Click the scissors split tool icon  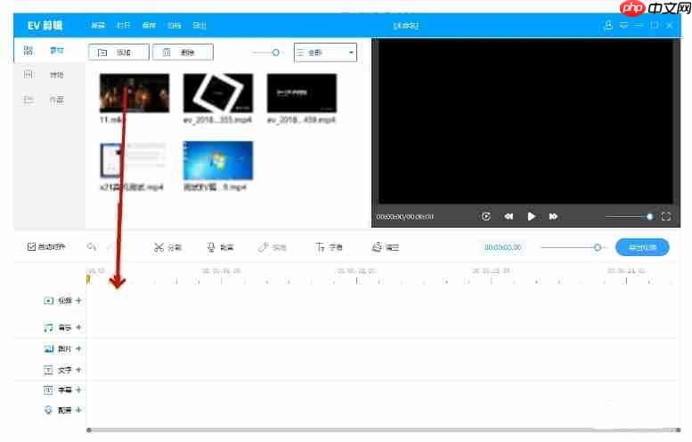(159, 247)
